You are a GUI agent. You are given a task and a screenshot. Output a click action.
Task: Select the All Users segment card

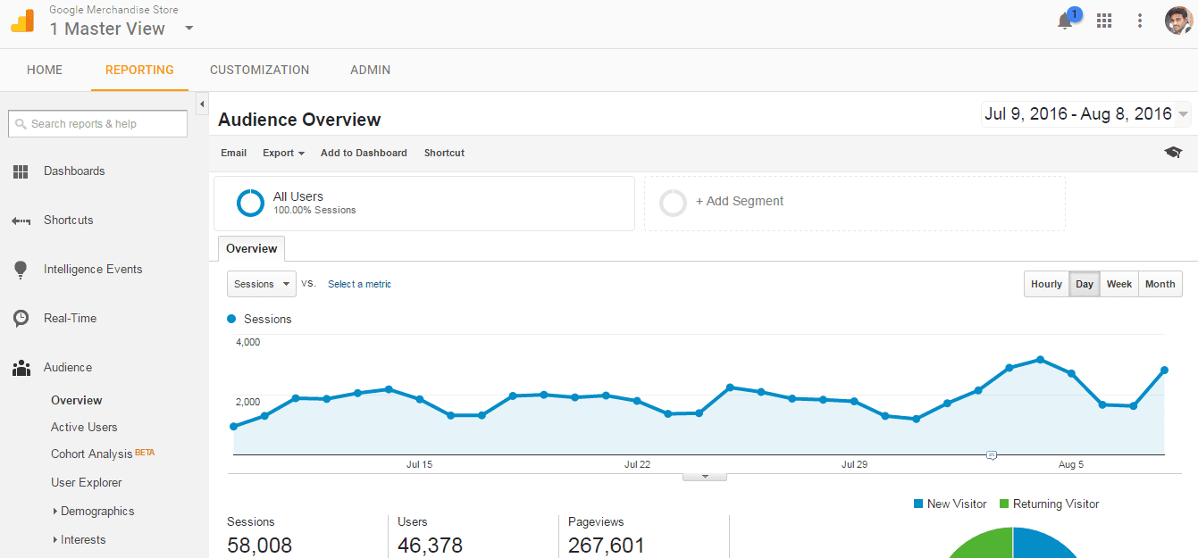pos(424,204)
